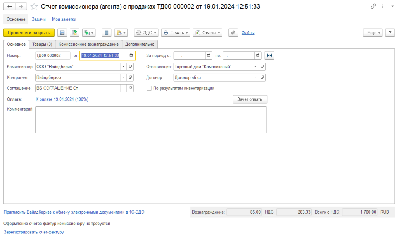
Task: Click the Договор field Договор вб ст
Action: click(x=213, y=77)
